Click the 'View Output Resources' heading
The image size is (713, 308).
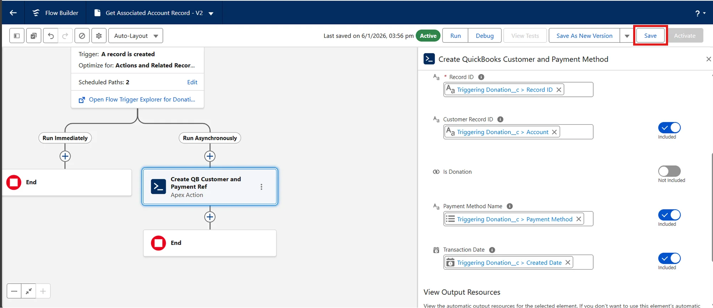(462, 292)
